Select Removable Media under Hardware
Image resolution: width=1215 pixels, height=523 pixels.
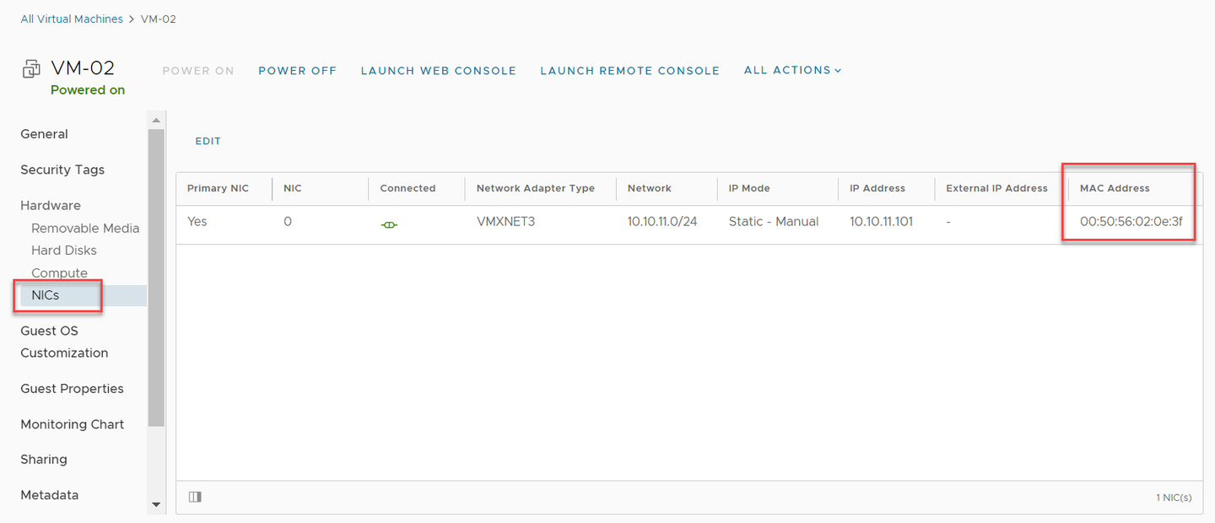tap(85, 229)
